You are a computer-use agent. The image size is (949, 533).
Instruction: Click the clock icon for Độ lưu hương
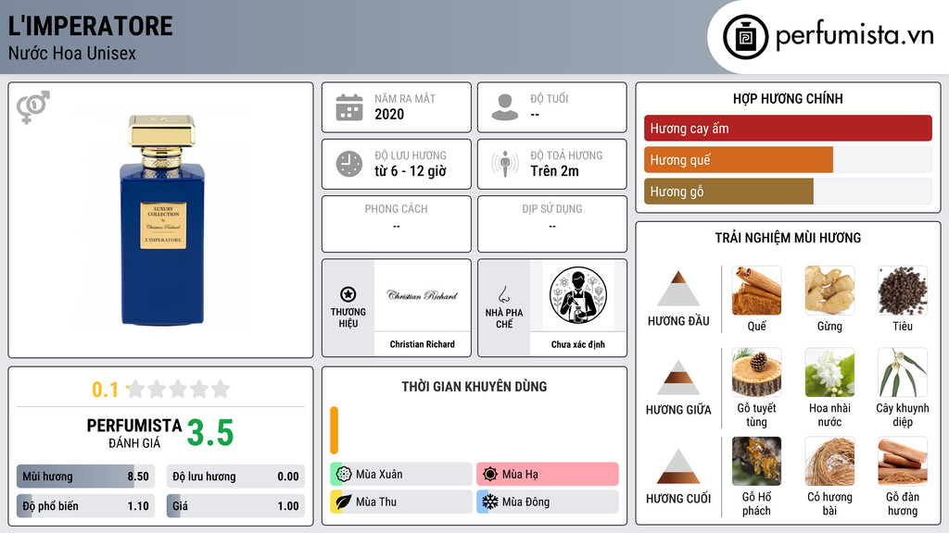[x=349, y=164]
